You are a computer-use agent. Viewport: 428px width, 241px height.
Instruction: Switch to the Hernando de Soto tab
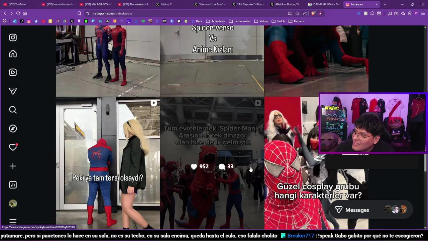click(x=210, y=4)
